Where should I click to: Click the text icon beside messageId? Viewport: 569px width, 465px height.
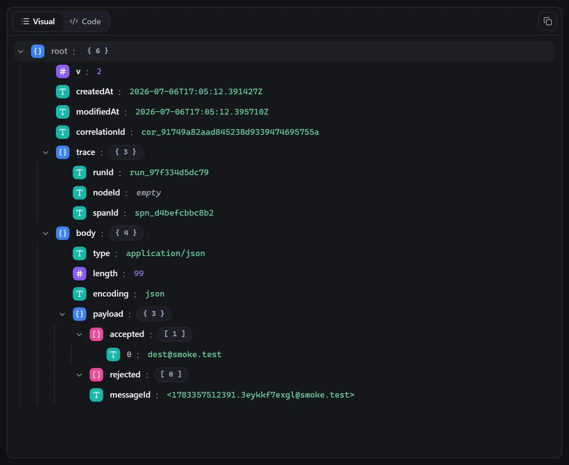(96, 395)
